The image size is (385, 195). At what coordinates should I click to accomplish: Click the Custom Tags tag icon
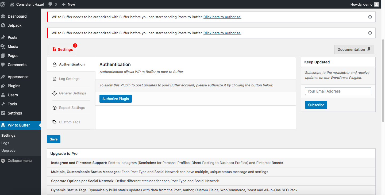click(55, 122)
